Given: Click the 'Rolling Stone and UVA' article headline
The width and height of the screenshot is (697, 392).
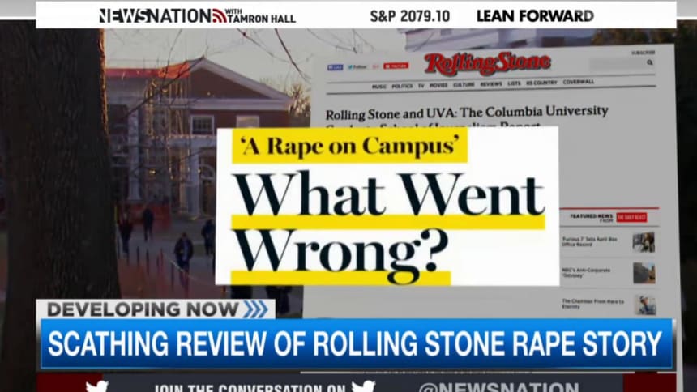Looking at the screenshot, I should click(467, 117).
